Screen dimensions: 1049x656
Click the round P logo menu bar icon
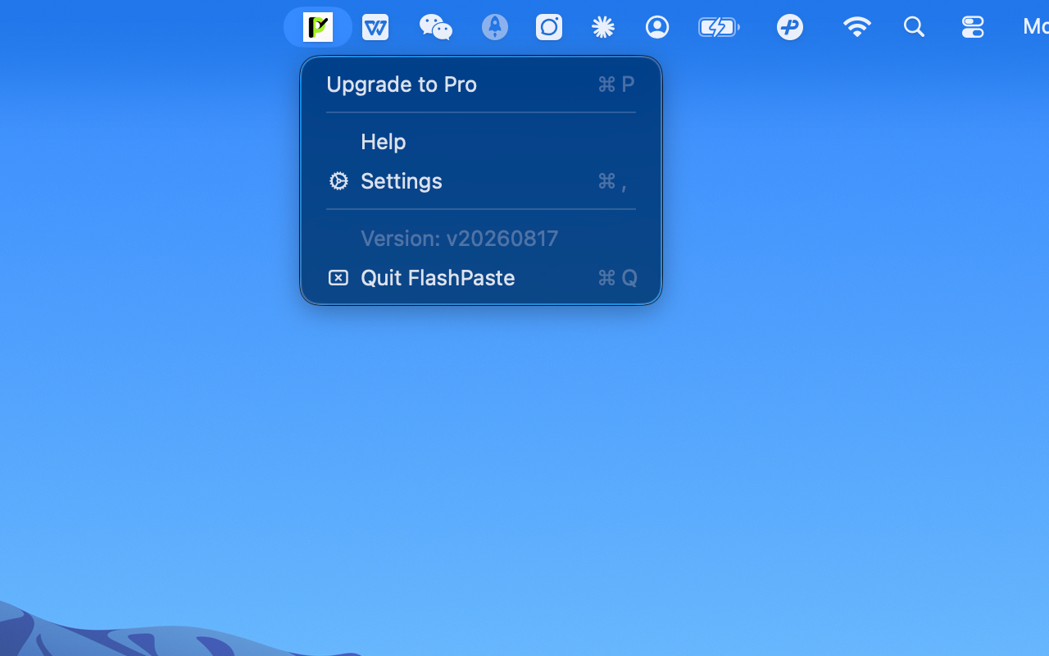point(790,27)
